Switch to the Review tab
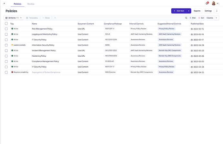This screenshot has height=144, width=223. (31, 4)
